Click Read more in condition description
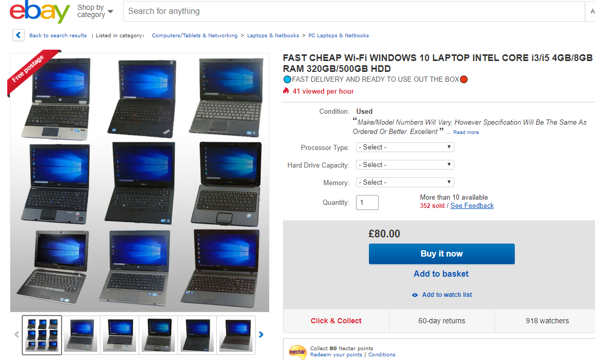Image resolution: width=595 pixels, height=360 pixels. (466, 132)
